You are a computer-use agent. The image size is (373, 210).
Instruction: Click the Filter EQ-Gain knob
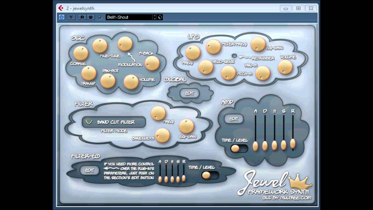point(186,126)
